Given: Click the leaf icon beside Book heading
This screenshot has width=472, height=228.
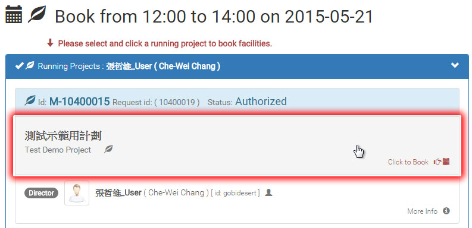Looking at the screenshot, I should click(37, 14).
